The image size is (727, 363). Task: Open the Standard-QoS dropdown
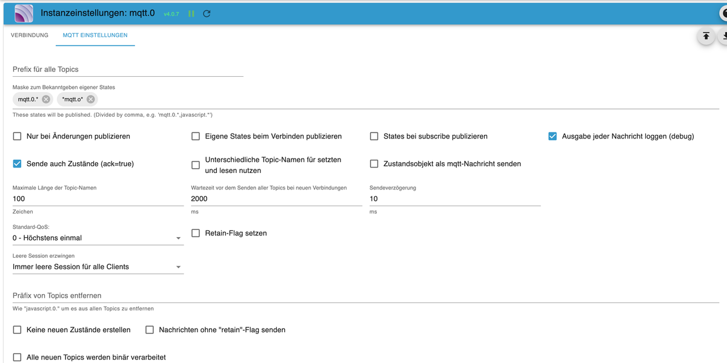98,238
